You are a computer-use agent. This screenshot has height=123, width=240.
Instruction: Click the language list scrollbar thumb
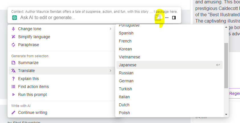(226, 65)
